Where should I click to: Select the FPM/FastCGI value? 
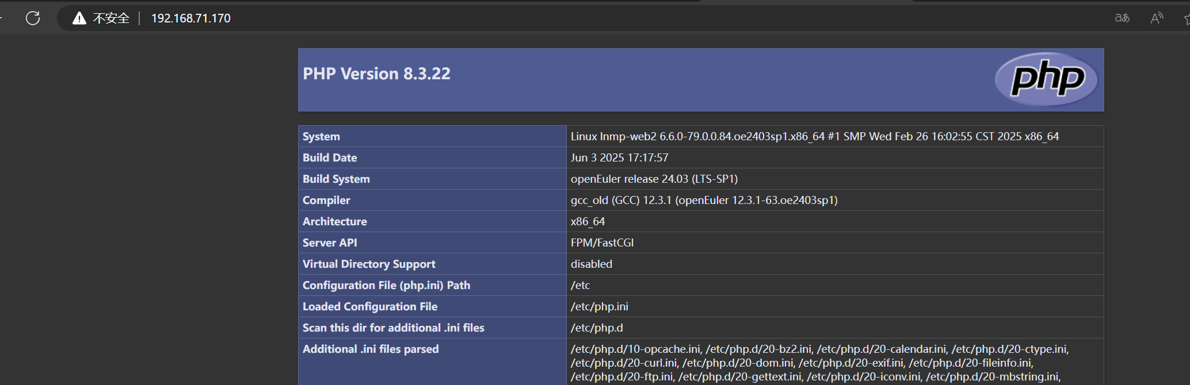(602, 242)
